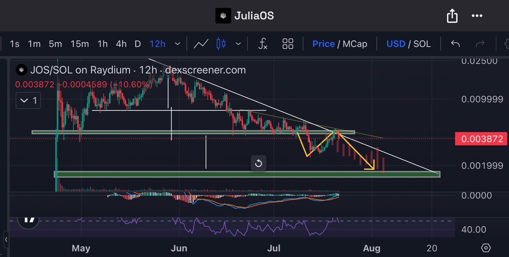Undo the last chart action

[456, 44]
